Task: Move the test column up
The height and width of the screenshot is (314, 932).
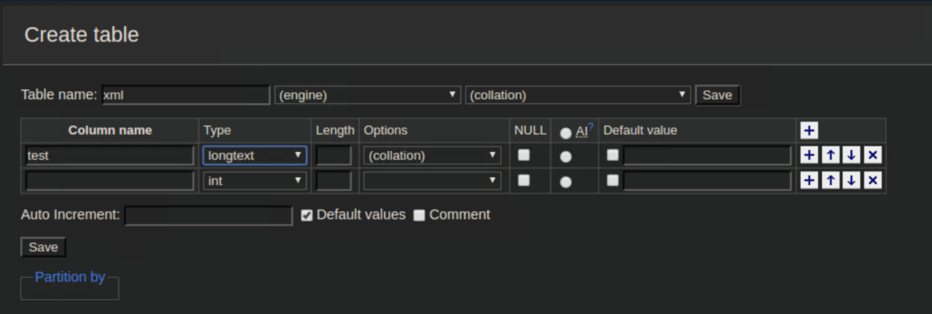Action: [x=830, y=155]
